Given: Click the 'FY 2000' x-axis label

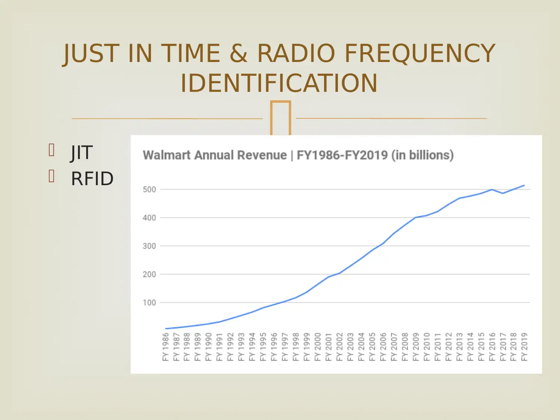Looking at the screenshot, I should coord(318,347).
